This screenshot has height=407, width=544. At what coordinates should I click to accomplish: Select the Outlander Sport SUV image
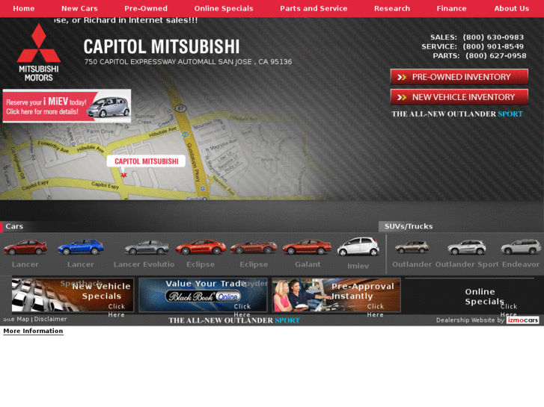(467, 247)
